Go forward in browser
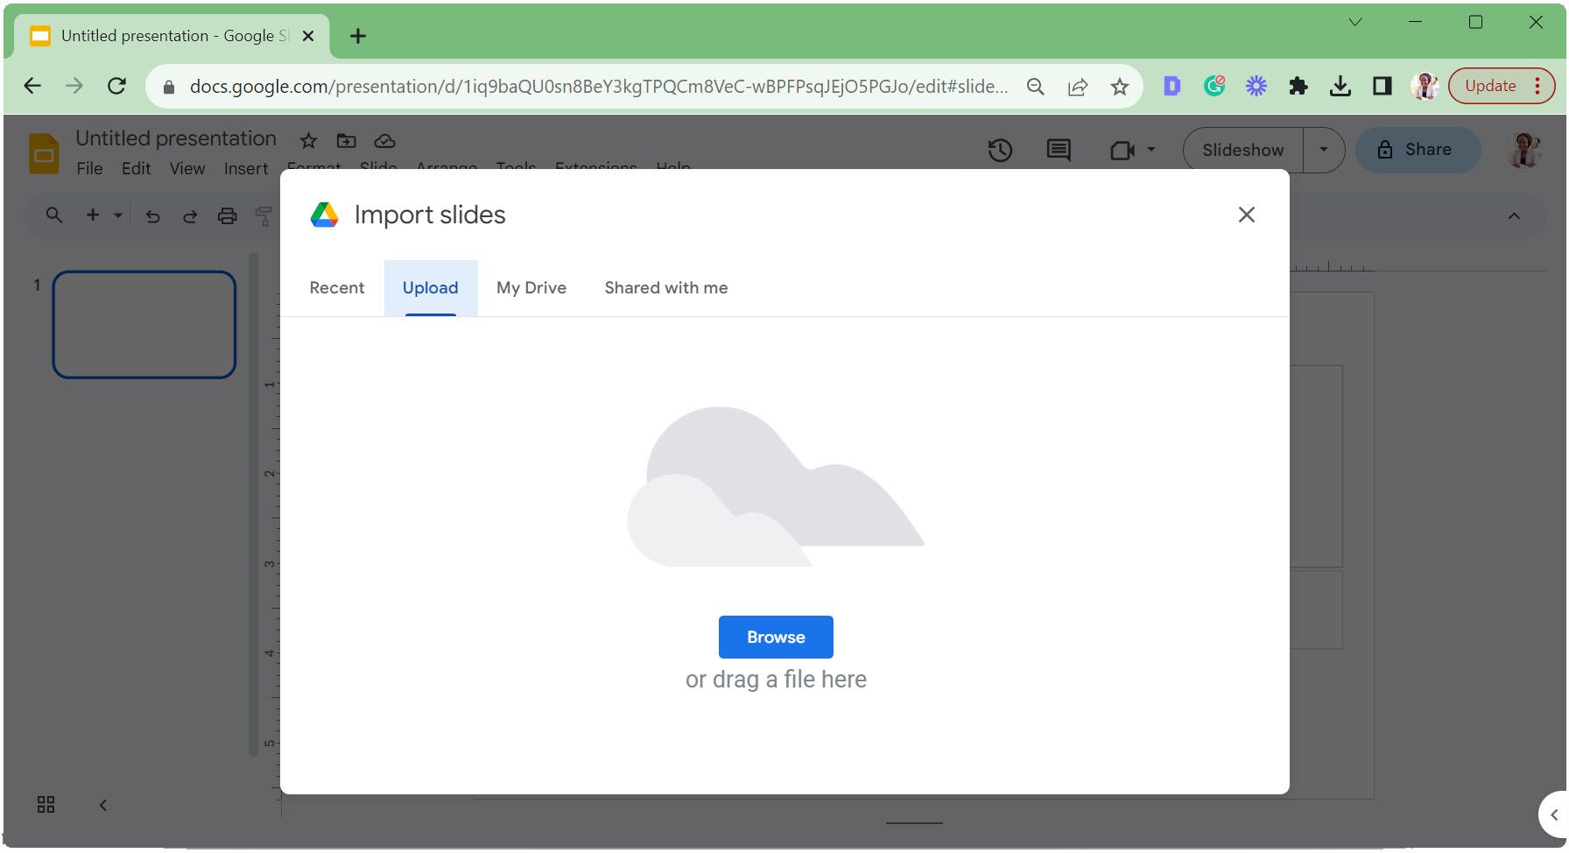Image resolution: width=1569 pixels, height=853 pixels. click(74, 86)
